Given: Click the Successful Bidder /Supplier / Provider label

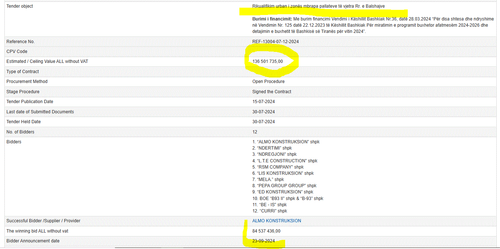Looking at the screenshot, I should pyautogui.click(x=44, y=221).
